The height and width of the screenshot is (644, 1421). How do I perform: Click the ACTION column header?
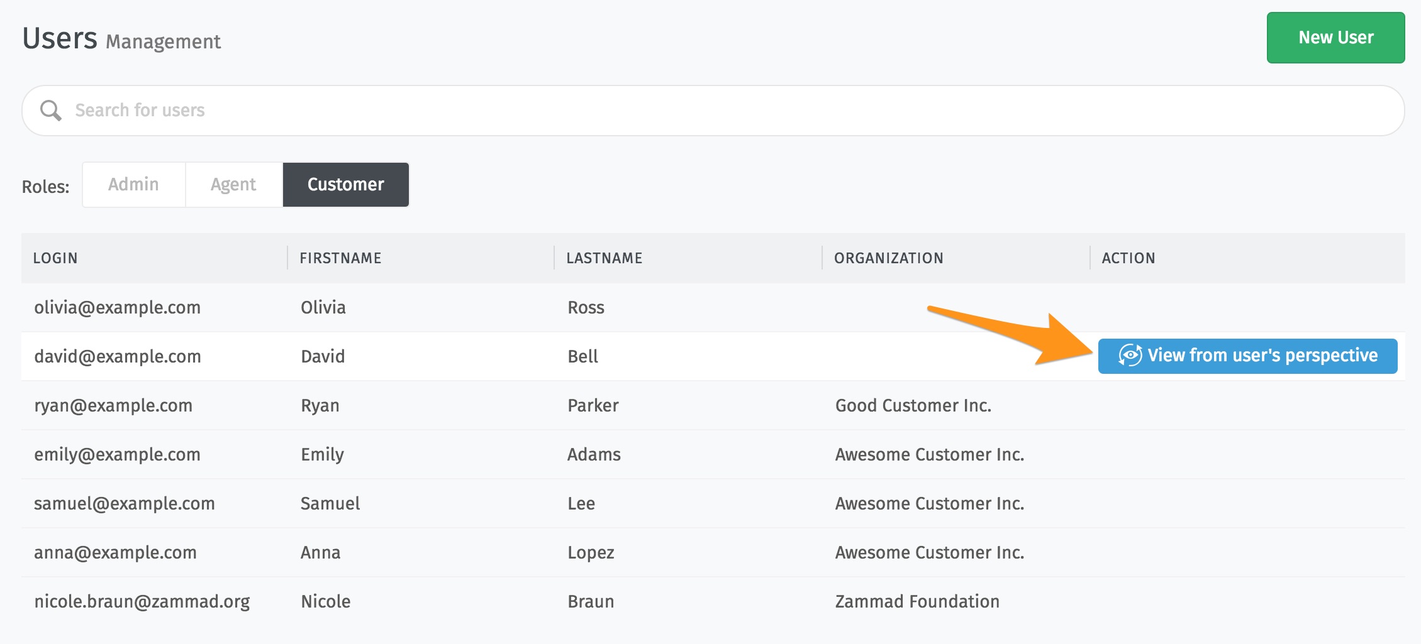[x=1128, y=258]
